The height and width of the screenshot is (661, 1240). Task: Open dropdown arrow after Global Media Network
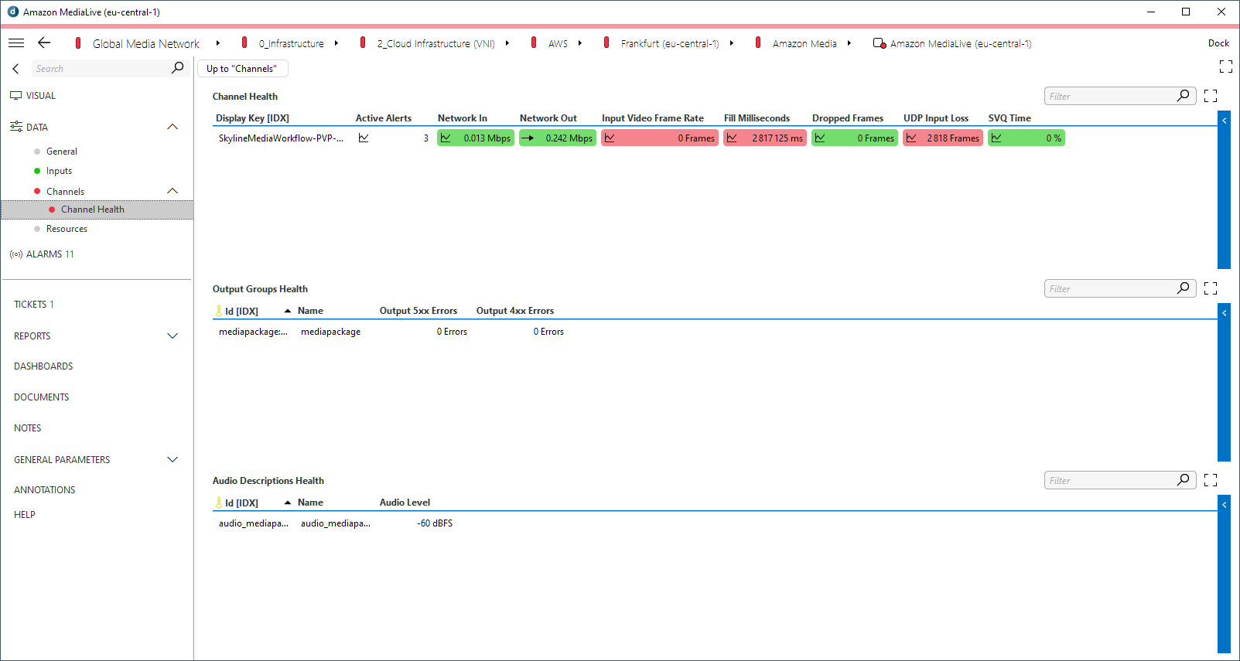(x=218, y=43)
